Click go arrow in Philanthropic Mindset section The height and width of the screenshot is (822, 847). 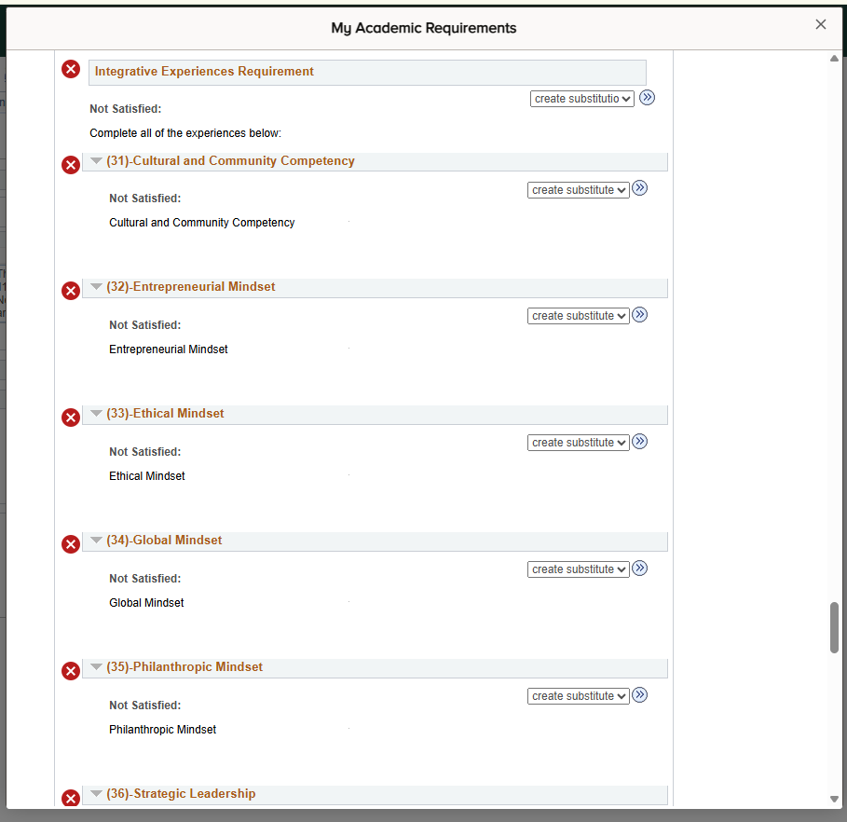pos(639,695)
